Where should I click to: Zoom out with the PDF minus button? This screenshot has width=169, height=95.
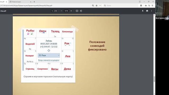tap(62, 11)
